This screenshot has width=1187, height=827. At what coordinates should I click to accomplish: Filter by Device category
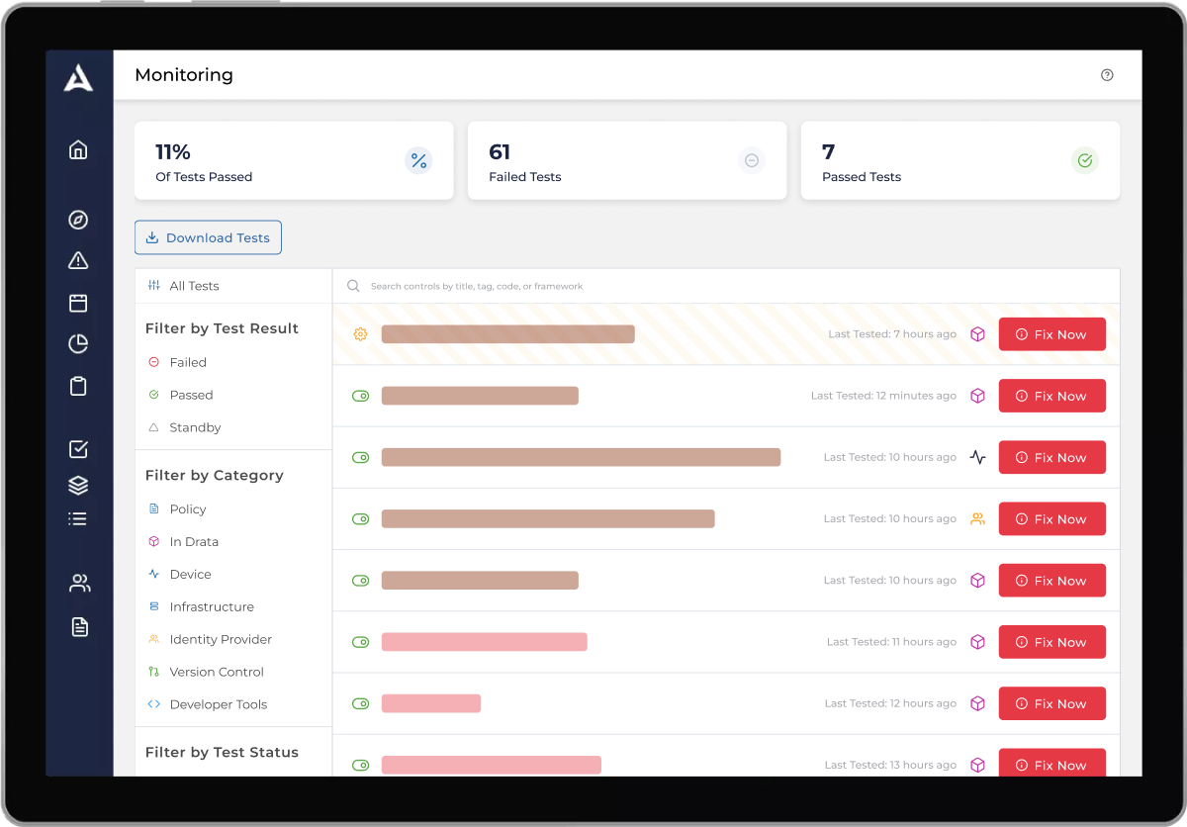[x=190, y=574]
